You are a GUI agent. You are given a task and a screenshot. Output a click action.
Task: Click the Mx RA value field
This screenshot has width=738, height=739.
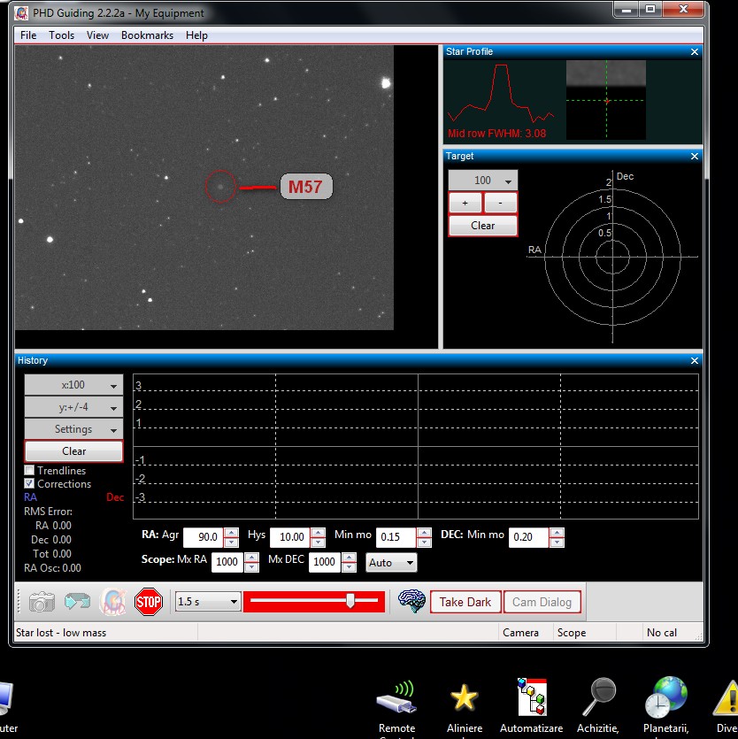coord(227,562)
